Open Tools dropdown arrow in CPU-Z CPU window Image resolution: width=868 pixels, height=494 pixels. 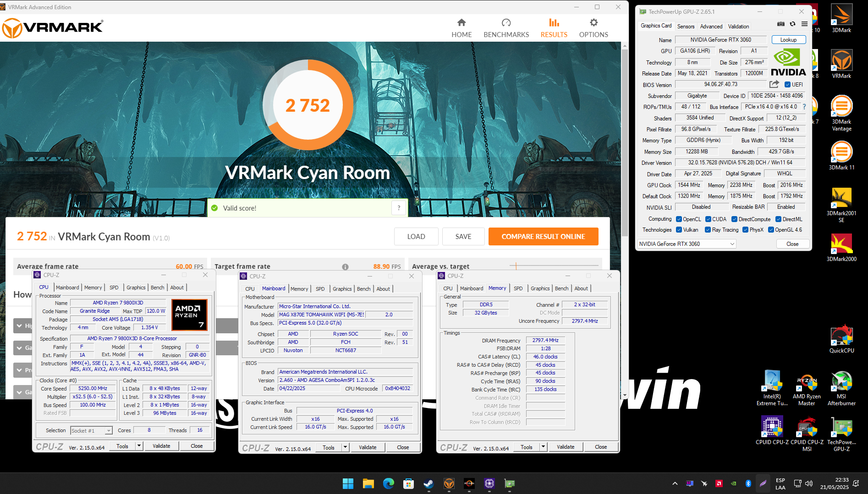click(139, 445)
